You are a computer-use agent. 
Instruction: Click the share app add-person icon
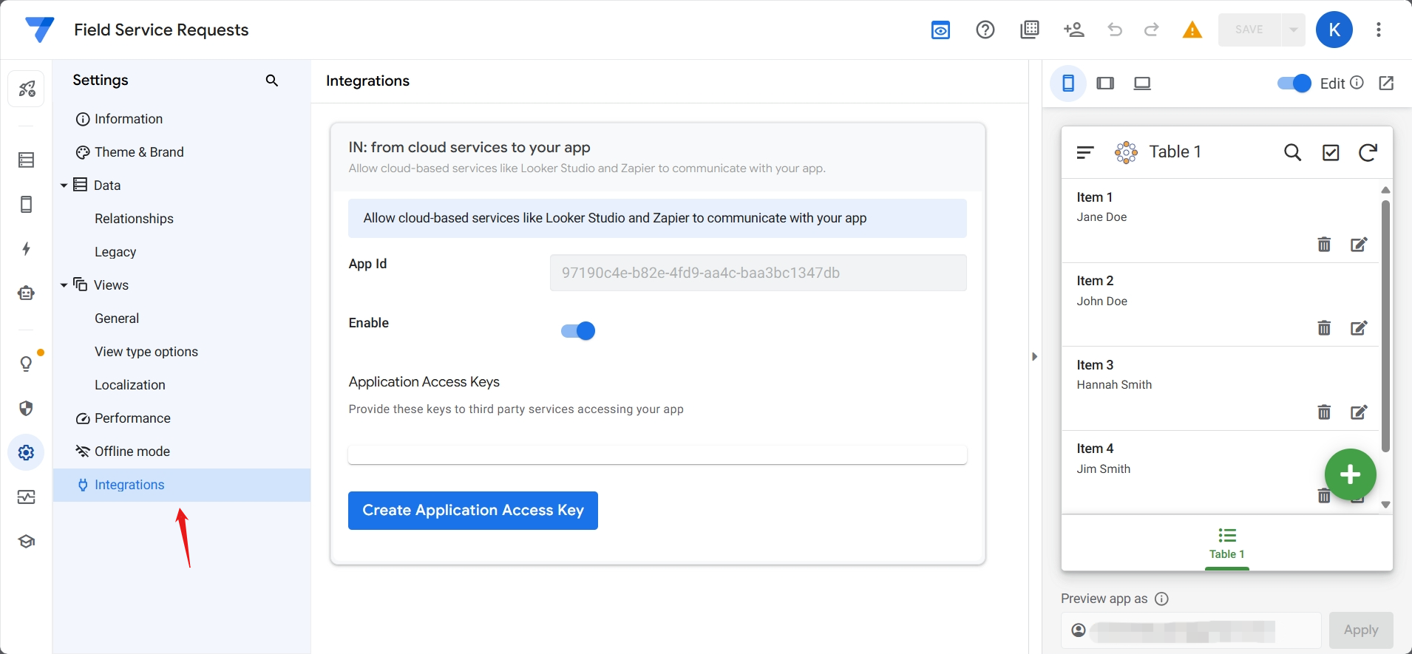pyautogui.click(x=1073, y=30)
